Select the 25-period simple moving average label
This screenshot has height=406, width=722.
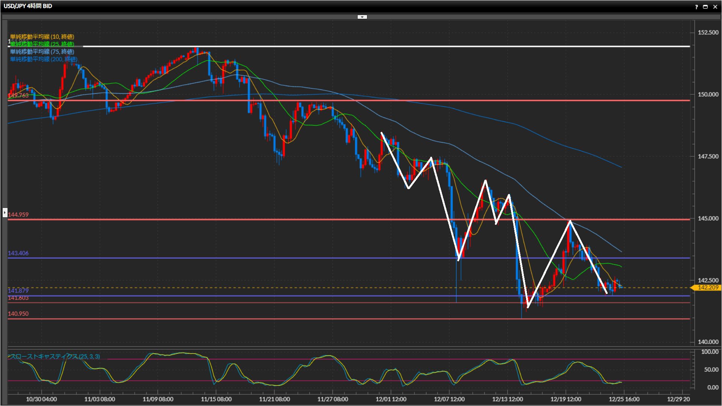pyautogui.click(x=42, y=44)
